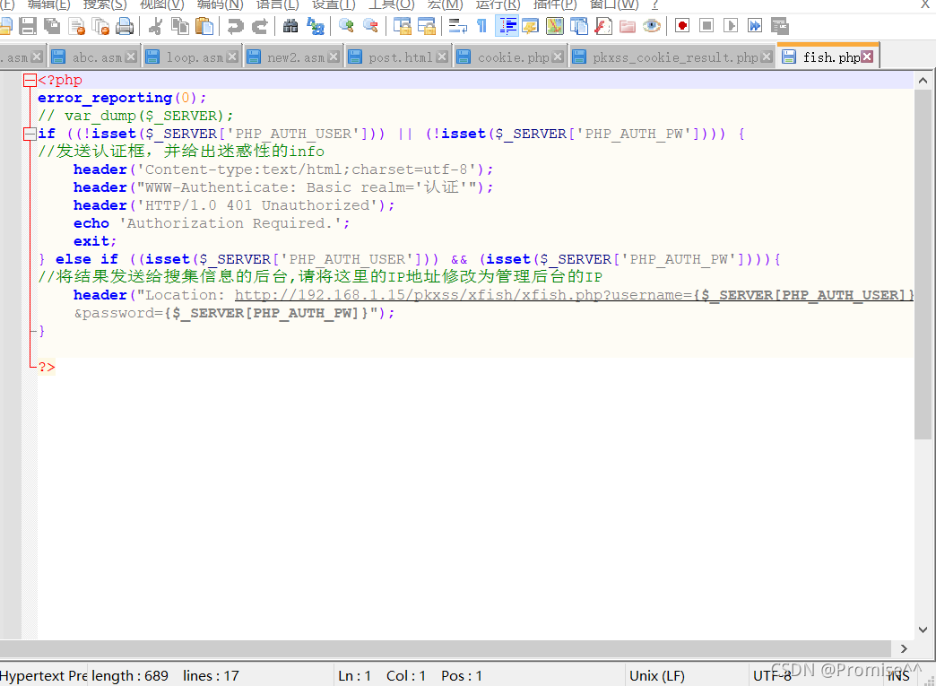
Task: Toggle synchronized horizontal scrolling
Action: click(x=426, y=26)
